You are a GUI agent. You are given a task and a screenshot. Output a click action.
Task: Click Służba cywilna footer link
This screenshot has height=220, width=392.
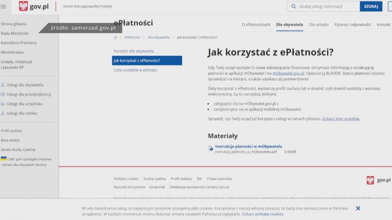pos(154,179)
